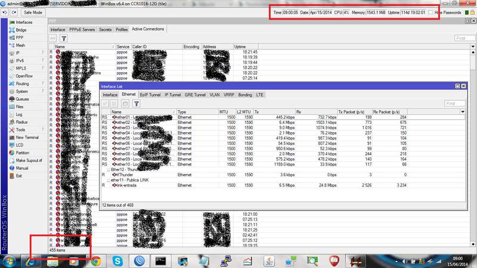Open the LTE tab
The width and height of the screenshot is (477, 268).
click(x=259, y=95)
